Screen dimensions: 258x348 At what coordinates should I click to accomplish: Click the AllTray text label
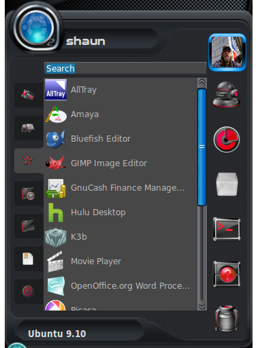pos(84,90)
